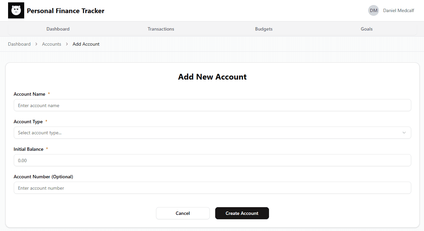Image resolution: width=424 pixels, height=231 pixels.
Task: Click the chevron arrow in Account Type
Action: (x=404, y=133)
